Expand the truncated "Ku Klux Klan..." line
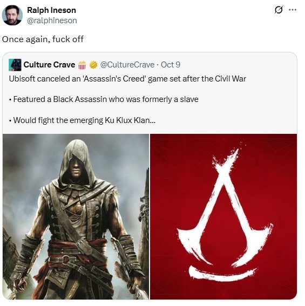 tap(82, 120)
